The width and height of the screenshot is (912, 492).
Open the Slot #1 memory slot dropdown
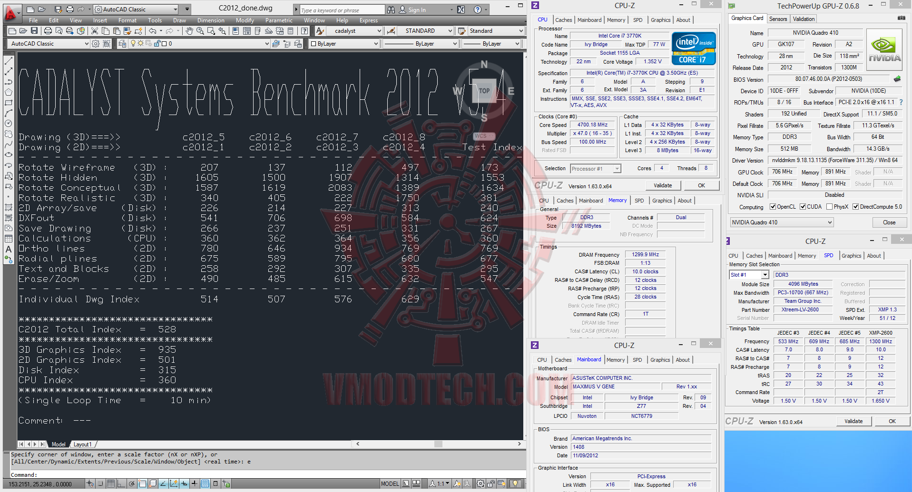[x=749, y=275]
